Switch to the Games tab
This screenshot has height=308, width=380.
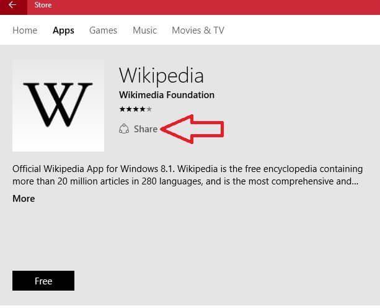[x=103, y=30]
